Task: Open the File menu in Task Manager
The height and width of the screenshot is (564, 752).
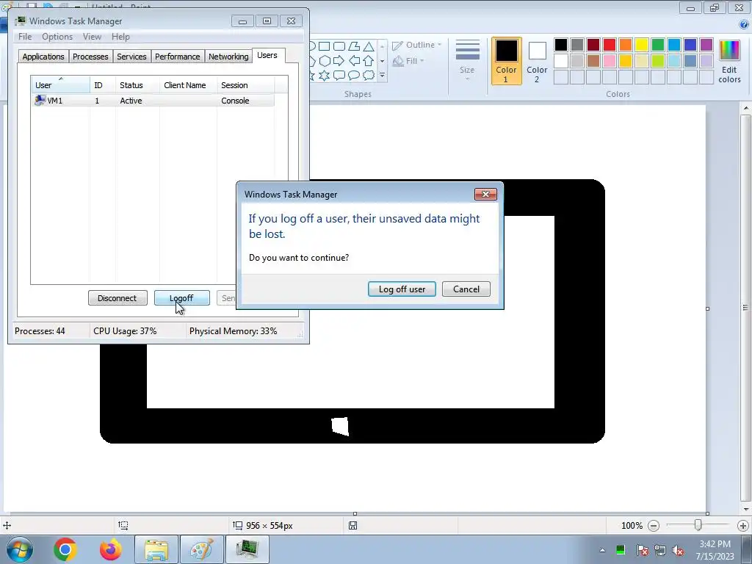Action: pos(25,37)
